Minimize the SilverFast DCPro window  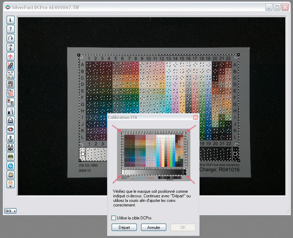269,7
